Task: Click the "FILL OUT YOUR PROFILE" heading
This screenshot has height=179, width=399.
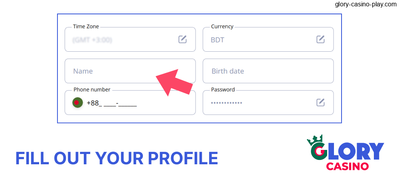Action: 117,158
